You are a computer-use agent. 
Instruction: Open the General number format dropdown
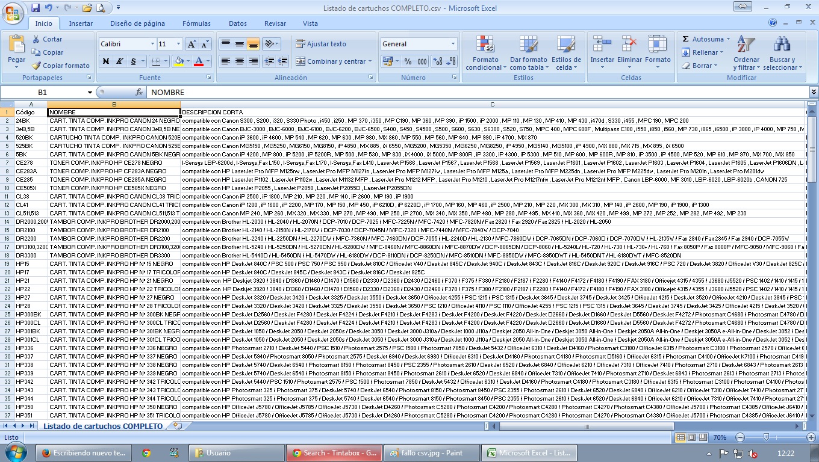click(x=453, y=44)
